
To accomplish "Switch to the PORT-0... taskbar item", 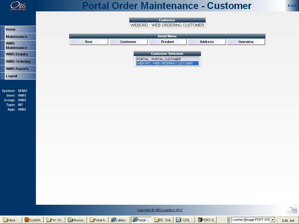I will 207,220.
